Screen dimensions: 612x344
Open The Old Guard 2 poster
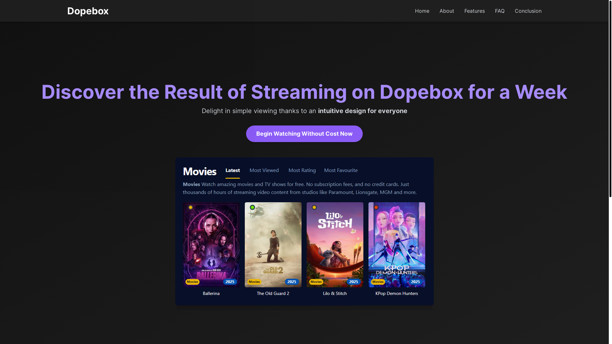point(273,245)
